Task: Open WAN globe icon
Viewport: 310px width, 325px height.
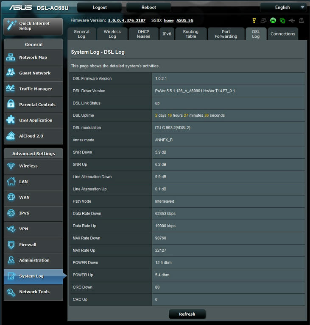Action: coord(11,197)
